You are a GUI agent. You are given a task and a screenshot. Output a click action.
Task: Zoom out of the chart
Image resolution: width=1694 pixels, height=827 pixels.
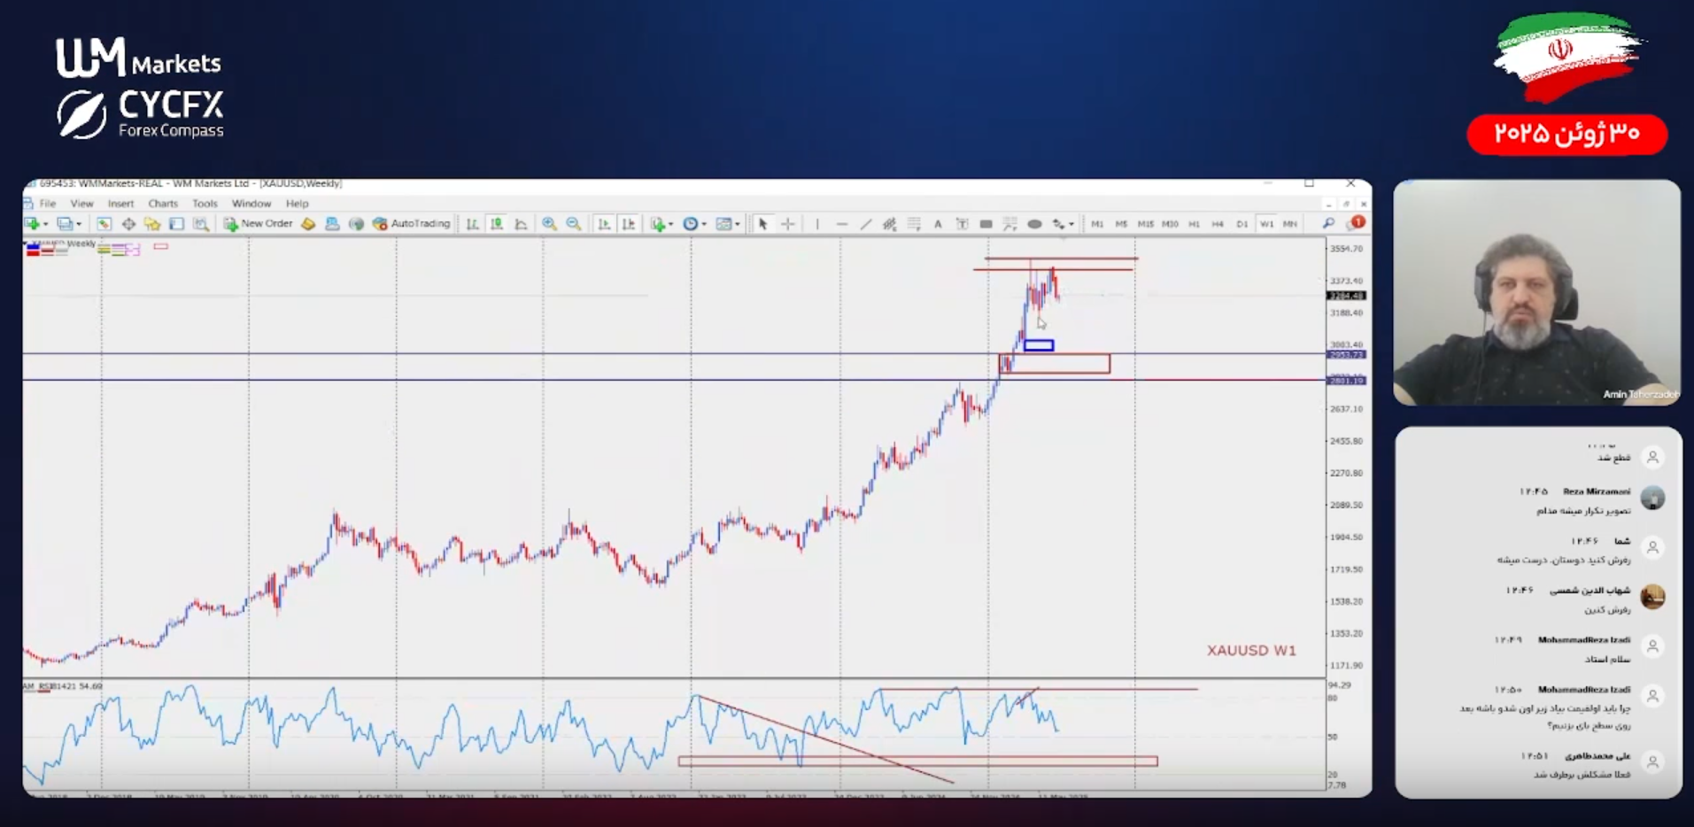click(574, 224)
